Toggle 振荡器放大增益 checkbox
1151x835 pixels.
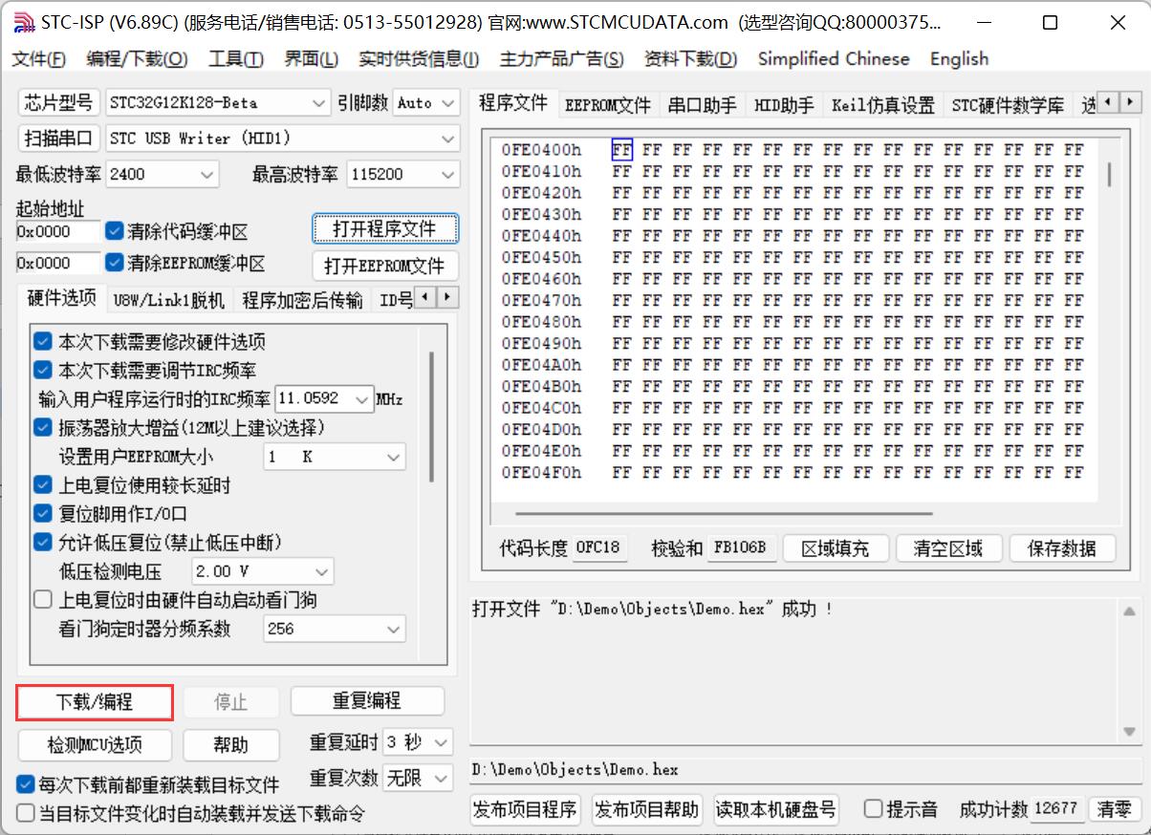43,427
